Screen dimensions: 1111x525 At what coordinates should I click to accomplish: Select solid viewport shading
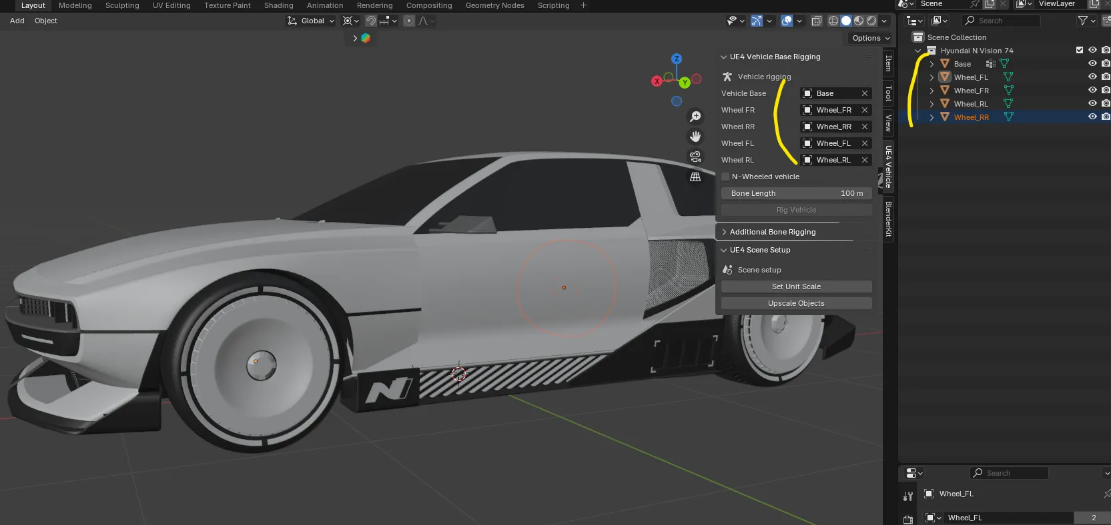click(x=846, y=21)
